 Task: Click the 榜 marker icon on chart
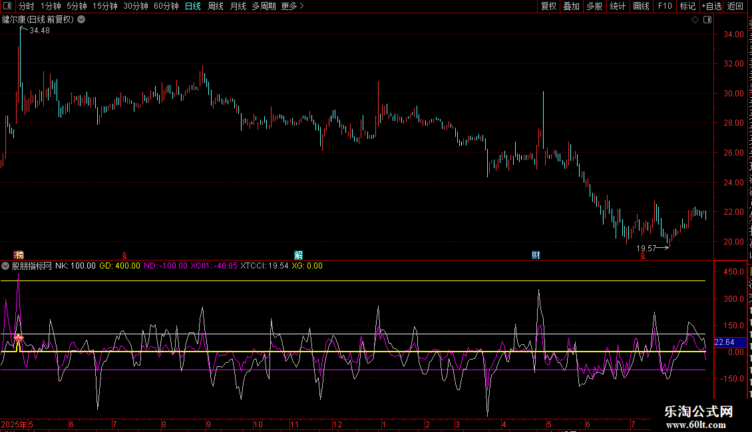[x=19, y=255]
